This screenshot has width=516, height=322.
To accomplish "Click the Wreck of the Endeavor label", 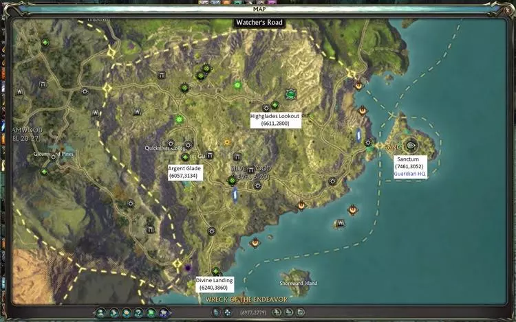I will point(246,299).
